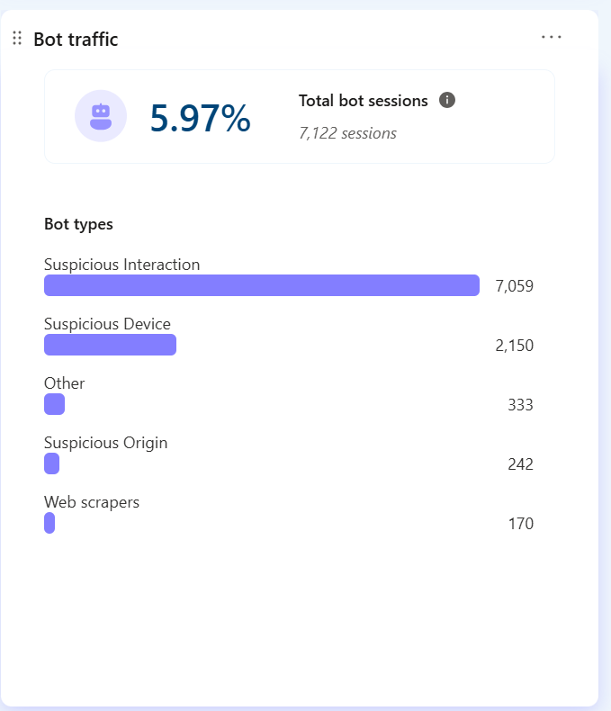Click the 2,150 session count
Screen dimensions: 611x711
[514, 346]
